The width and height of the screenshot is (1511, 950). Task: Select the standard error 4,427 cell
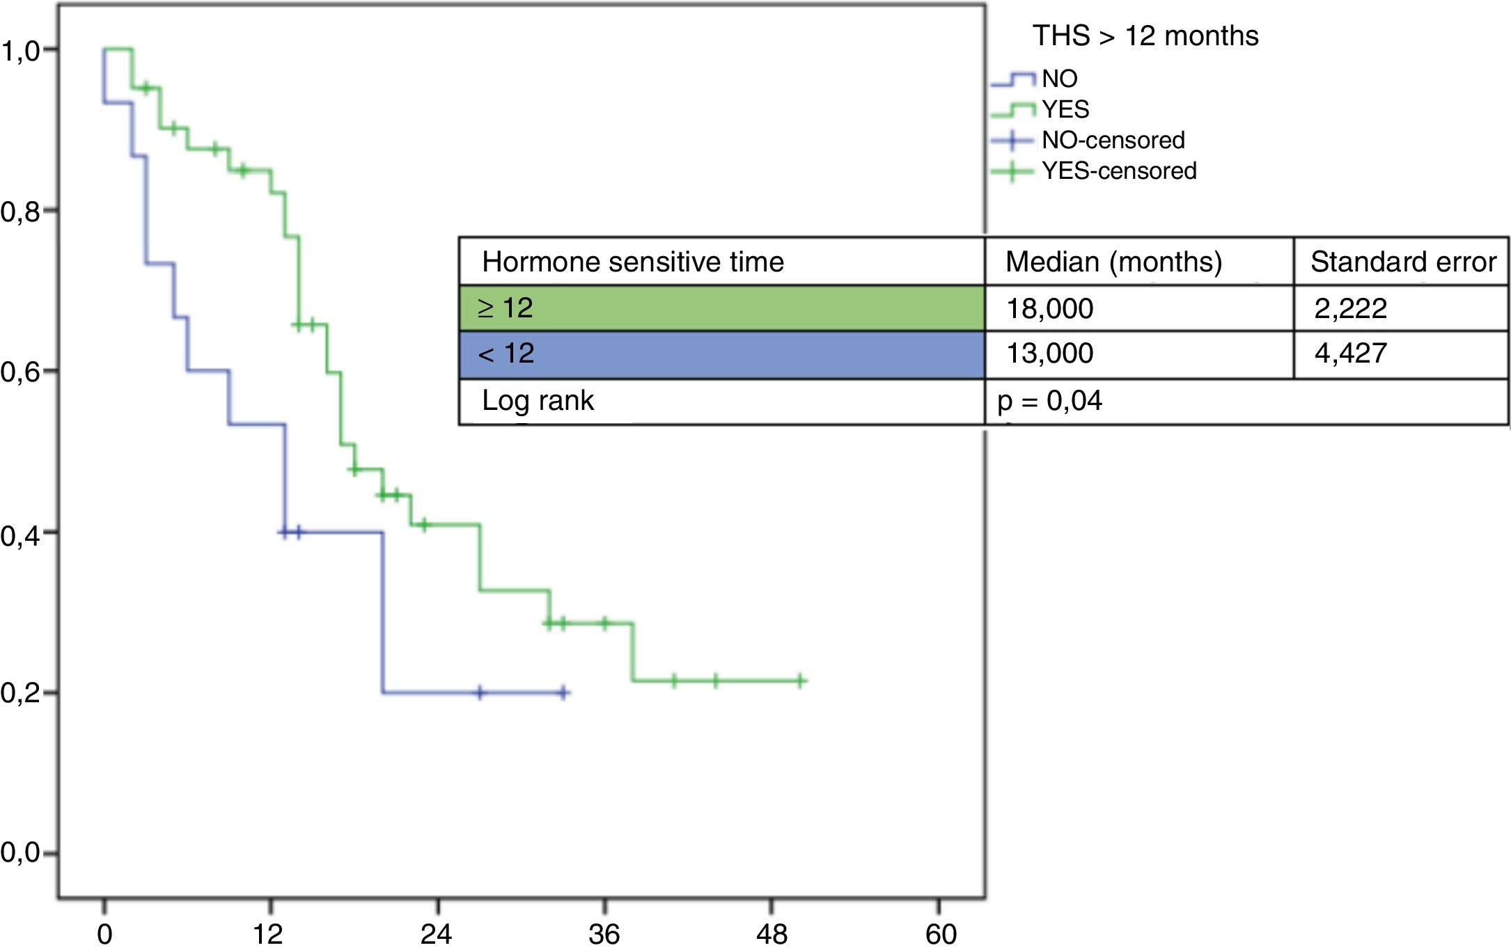point(1350,354)
